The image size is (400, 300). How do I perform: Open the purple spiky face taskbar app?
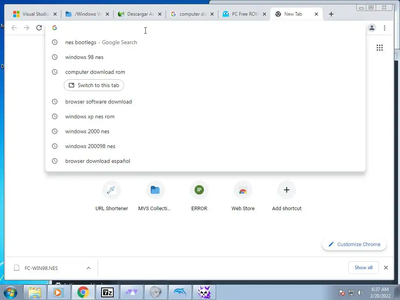click(x=204, y=292)
